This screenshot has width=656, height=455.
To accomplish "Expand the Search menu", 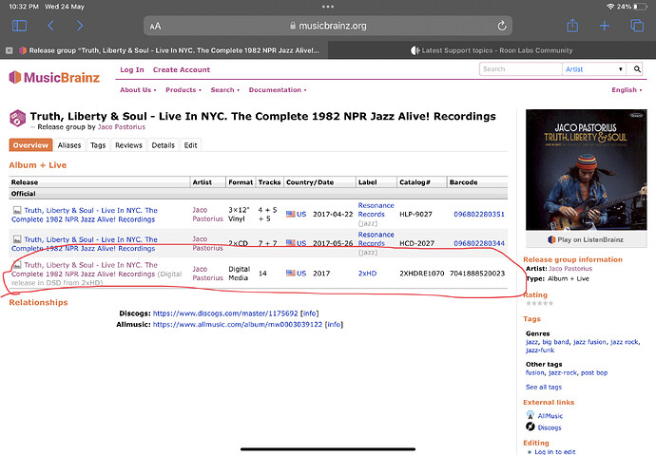I will click(x=225, y=90).
